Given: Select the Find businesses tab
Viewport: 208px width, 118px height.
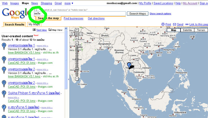Looking at the screenshot, I should [x=73, y=18].
